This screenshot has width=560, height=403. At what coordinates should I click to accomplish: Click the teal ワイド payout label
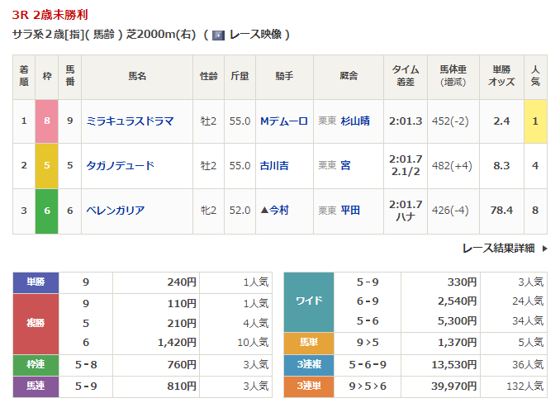[308, 301]
